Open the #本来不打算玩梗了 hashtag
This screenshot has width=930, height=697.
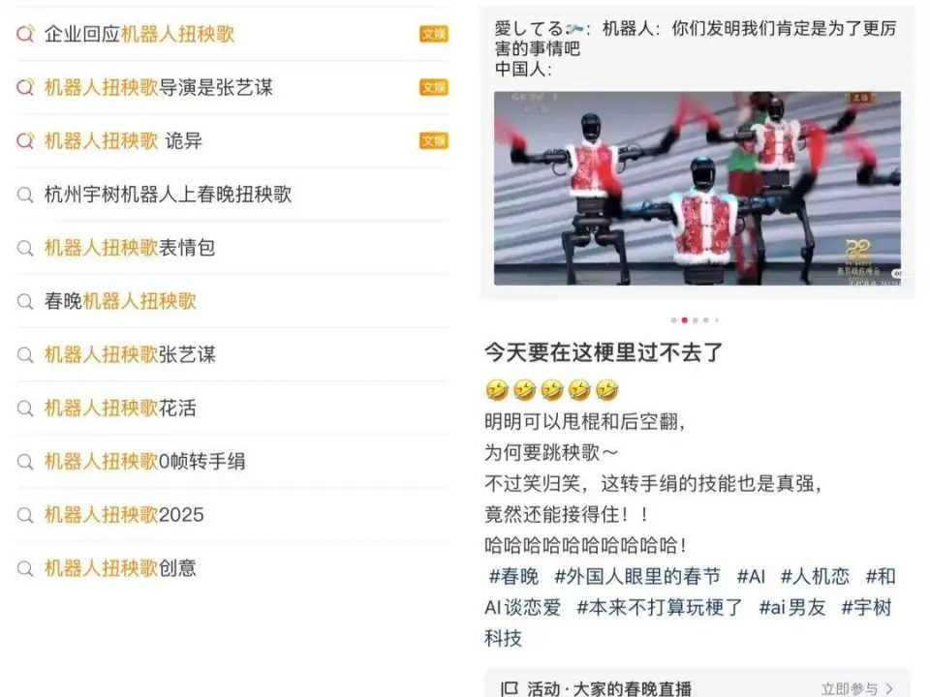659,608
